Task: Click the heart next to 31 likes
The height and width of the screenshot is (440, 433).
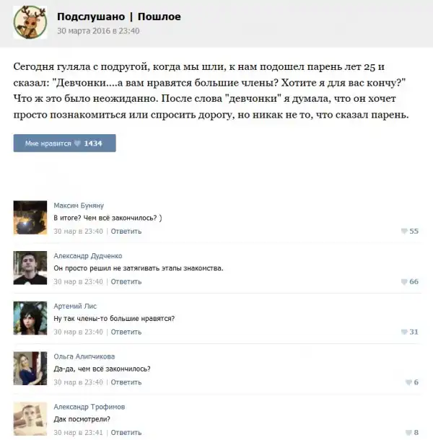Action: pyautogui.click(x=404, y=332)
